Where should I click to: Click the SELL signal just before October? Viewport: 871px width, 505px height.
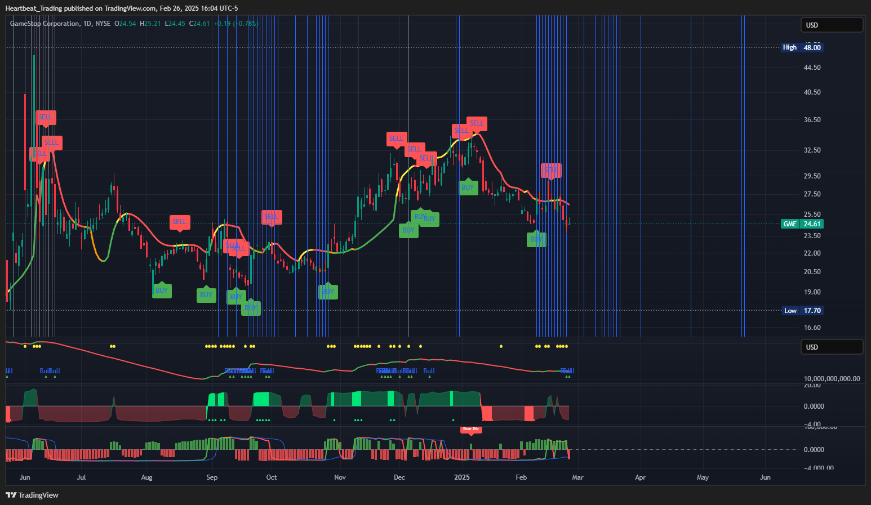(272, 217)
